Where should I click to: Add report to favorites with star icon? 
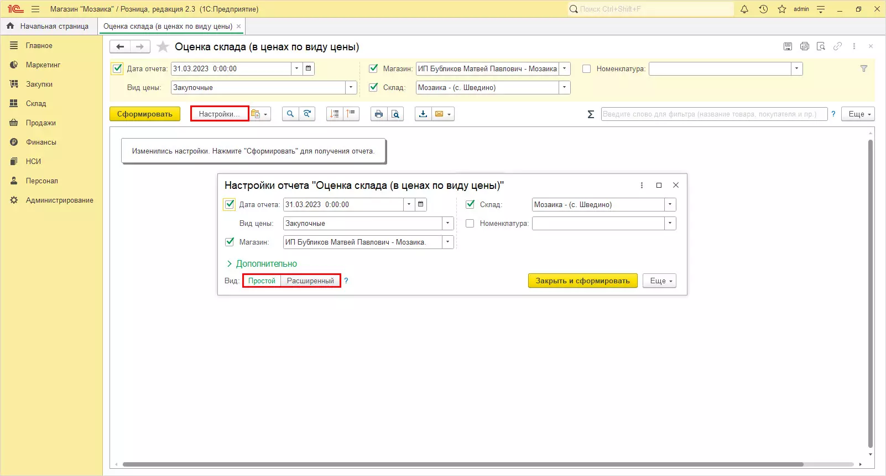pyautogui.click(x=163, y=47)
